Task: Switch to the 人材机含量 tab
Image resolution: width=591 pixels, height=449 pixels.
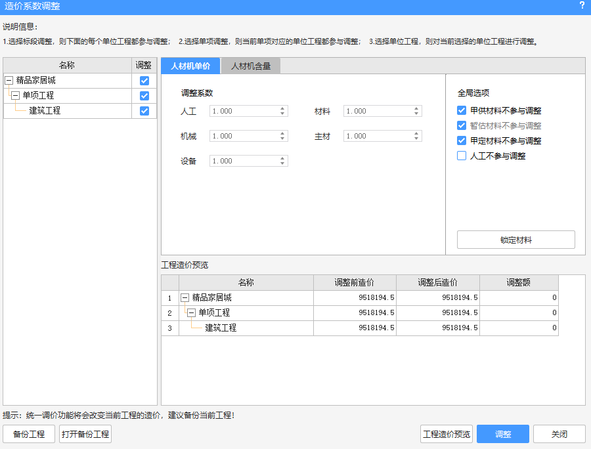Action: coord(251,66)
